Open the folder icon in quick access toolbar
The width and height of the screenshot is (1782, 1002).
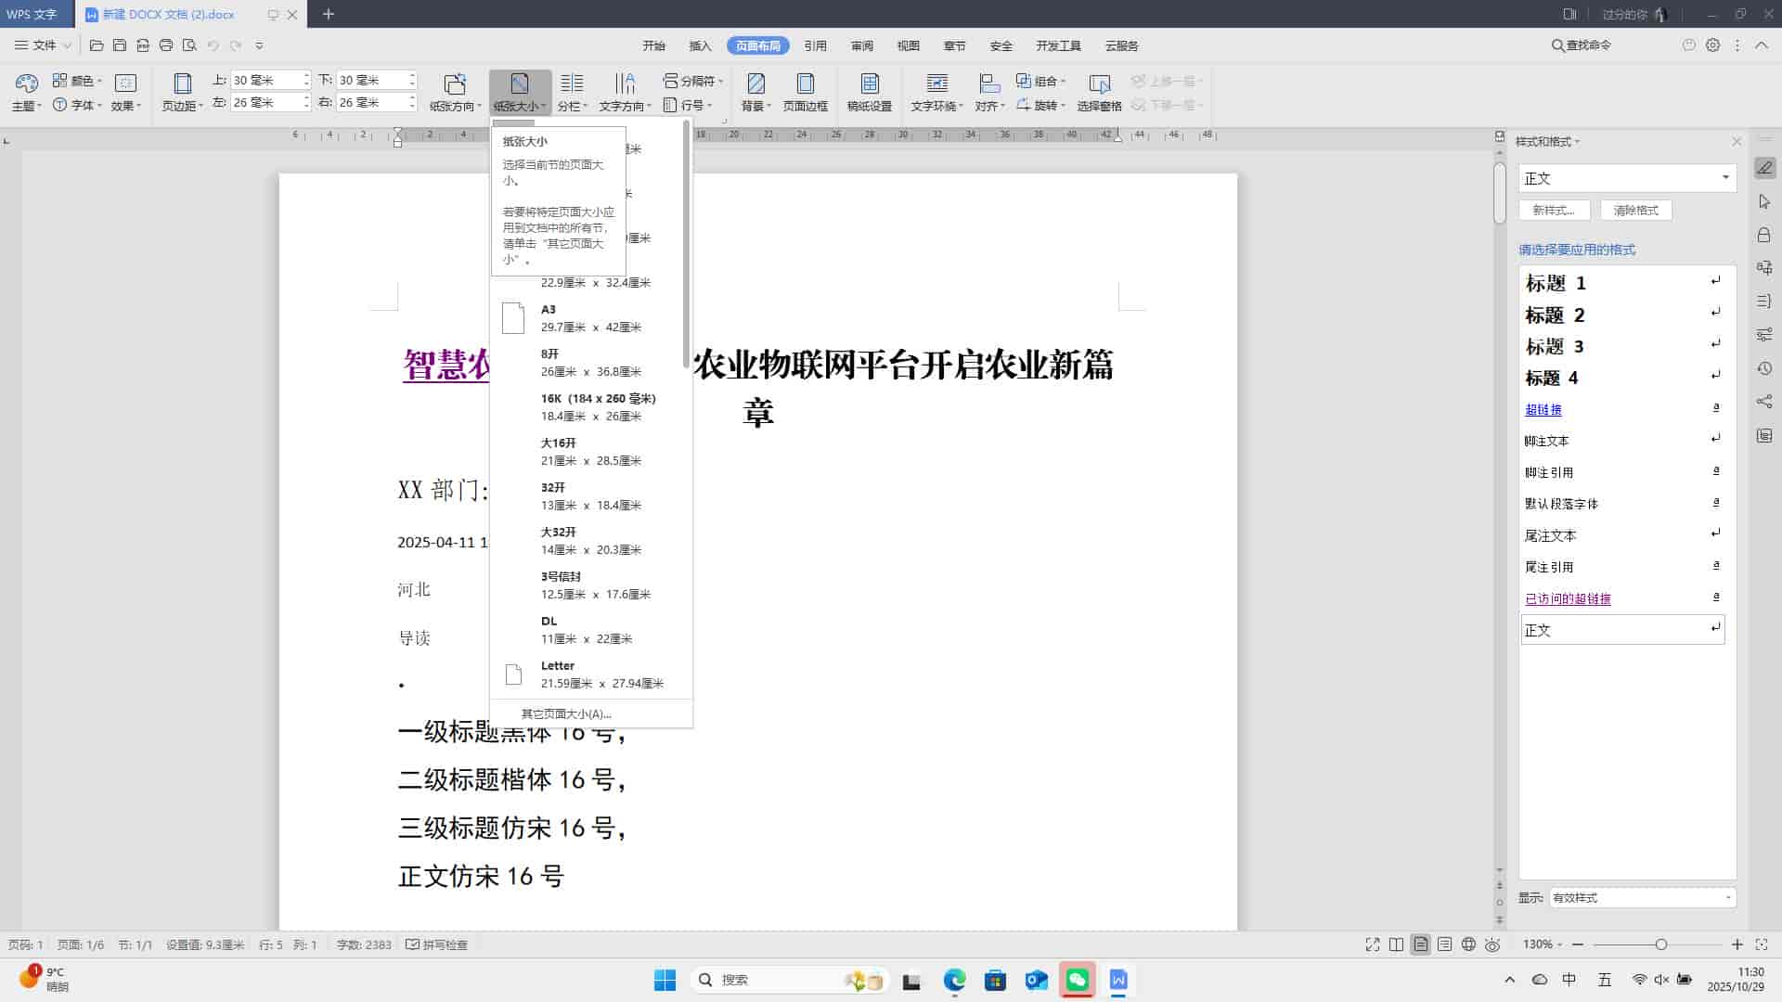pyautogui.click(x=97, y=45)
